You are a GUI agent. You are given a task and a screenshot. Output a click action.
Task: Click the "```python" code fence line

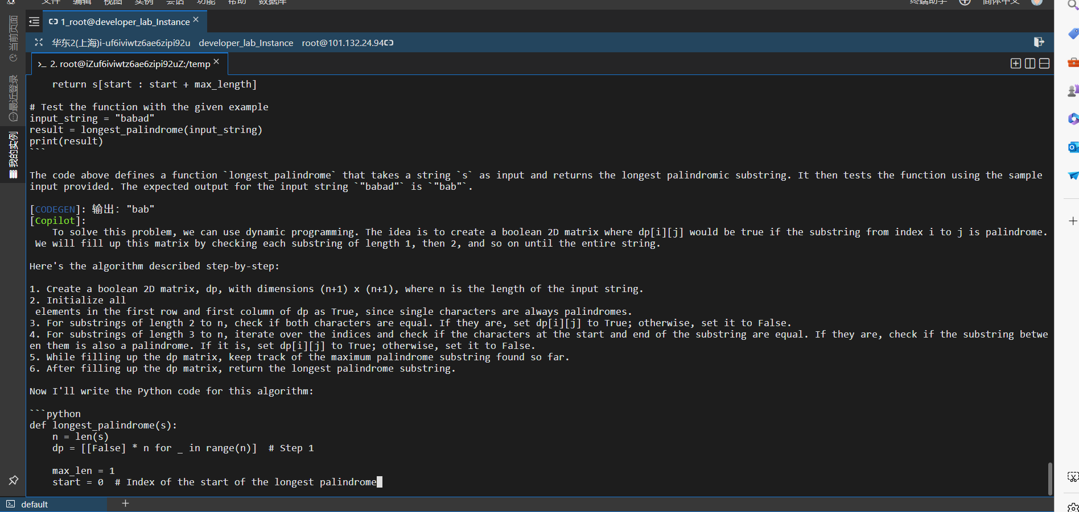[55, 414]
